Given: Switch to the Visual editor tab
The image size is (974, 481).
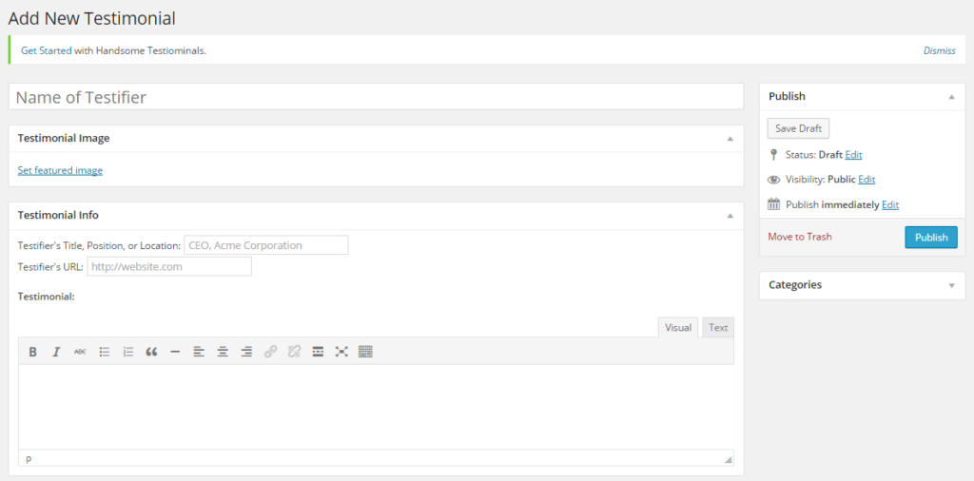Looking at the screenshot, I should (x=678, y=328).
